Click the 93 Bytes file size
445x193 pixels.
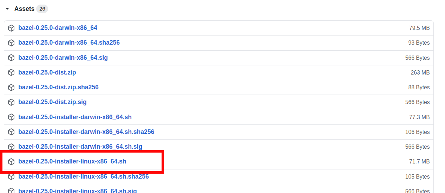(x=419, y=43)
